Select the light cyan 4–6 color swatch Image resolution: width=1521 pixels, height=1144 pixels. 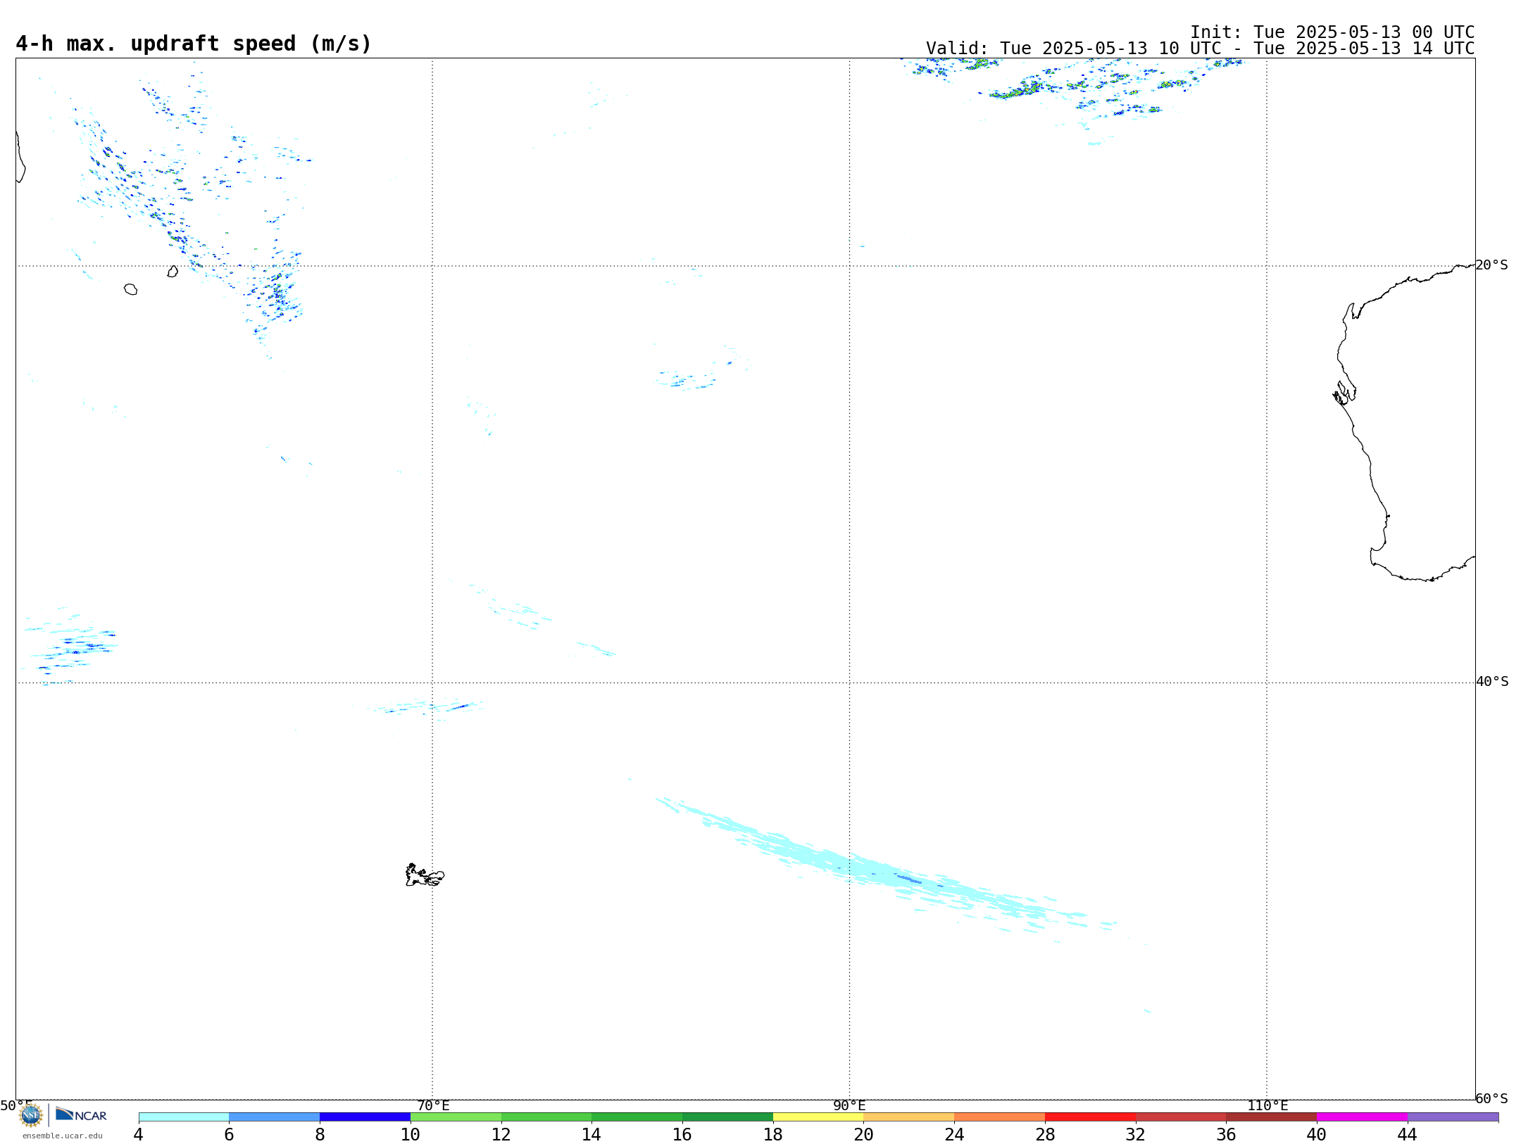click(184, 1117)
